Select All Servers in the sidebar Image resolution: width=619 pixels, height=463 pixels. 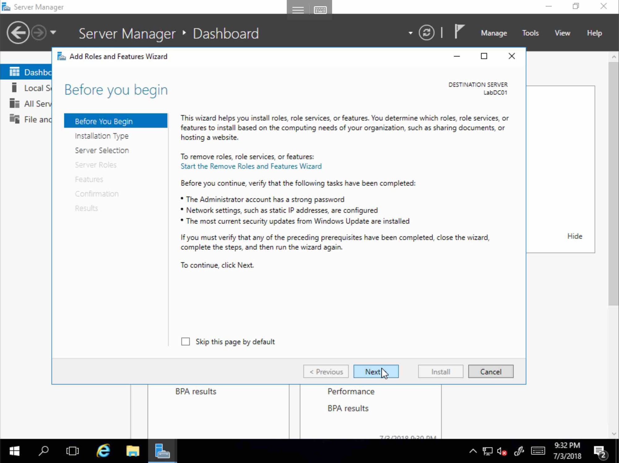click(x=26, y=103)
